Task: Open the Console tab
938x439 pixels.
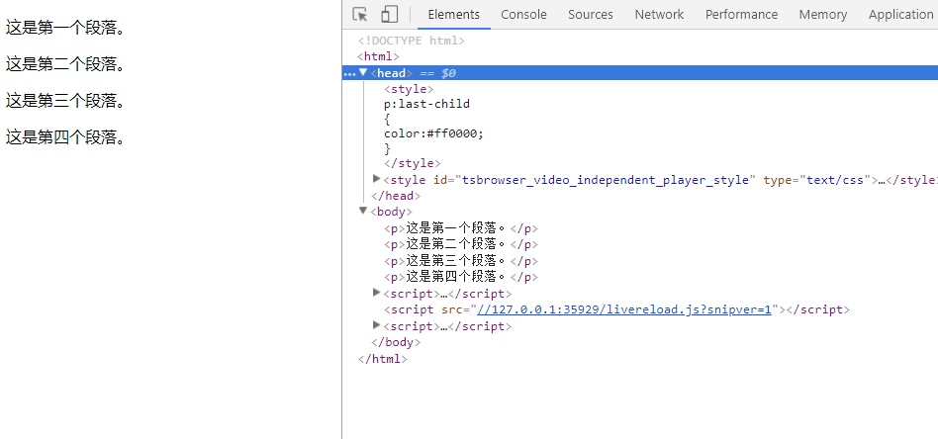Action: [x=524, y=15]
